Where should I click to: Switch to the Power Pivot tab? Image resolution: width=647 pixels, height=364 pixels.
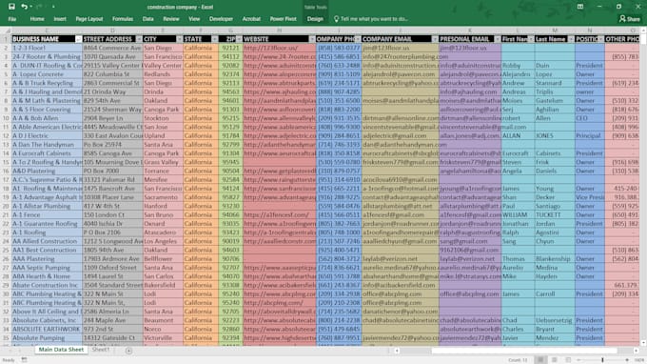(x=284, y=19)
